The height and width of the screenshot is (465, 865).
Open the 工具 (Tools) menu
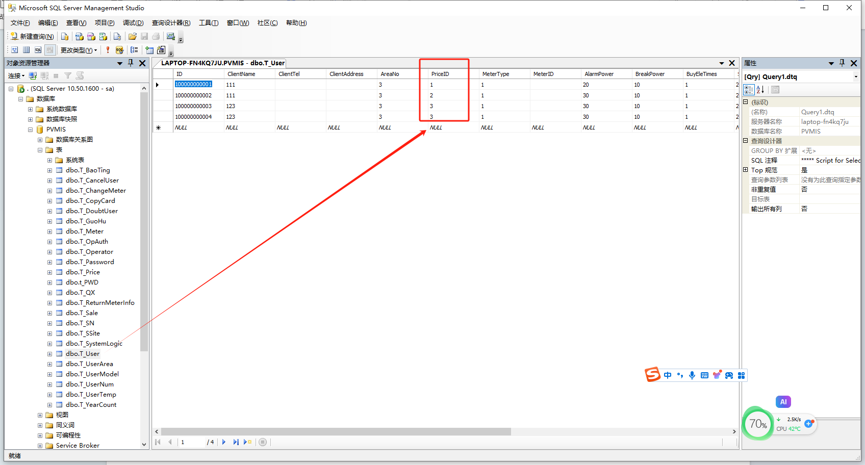click(x=208, y=23)
